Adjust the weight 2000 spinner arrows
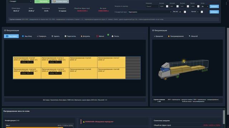The image size is (229, 128). [198, 6]
